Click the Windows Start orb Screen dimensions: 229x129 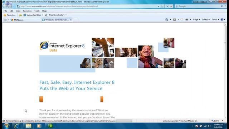pyautogui.click(x=6, y=126)
